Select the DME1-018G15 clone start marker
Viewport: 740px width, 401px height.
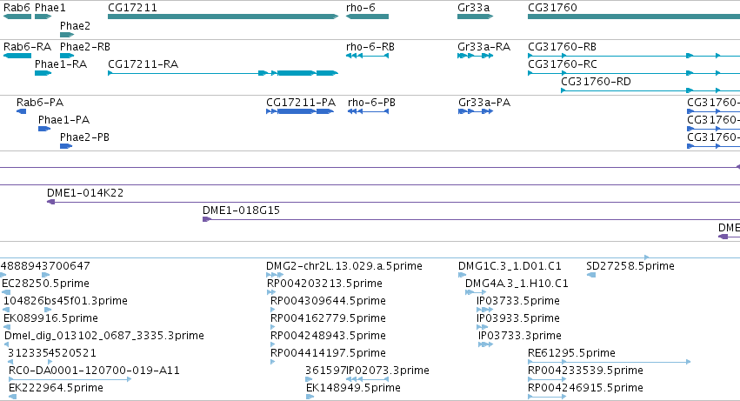206,219
